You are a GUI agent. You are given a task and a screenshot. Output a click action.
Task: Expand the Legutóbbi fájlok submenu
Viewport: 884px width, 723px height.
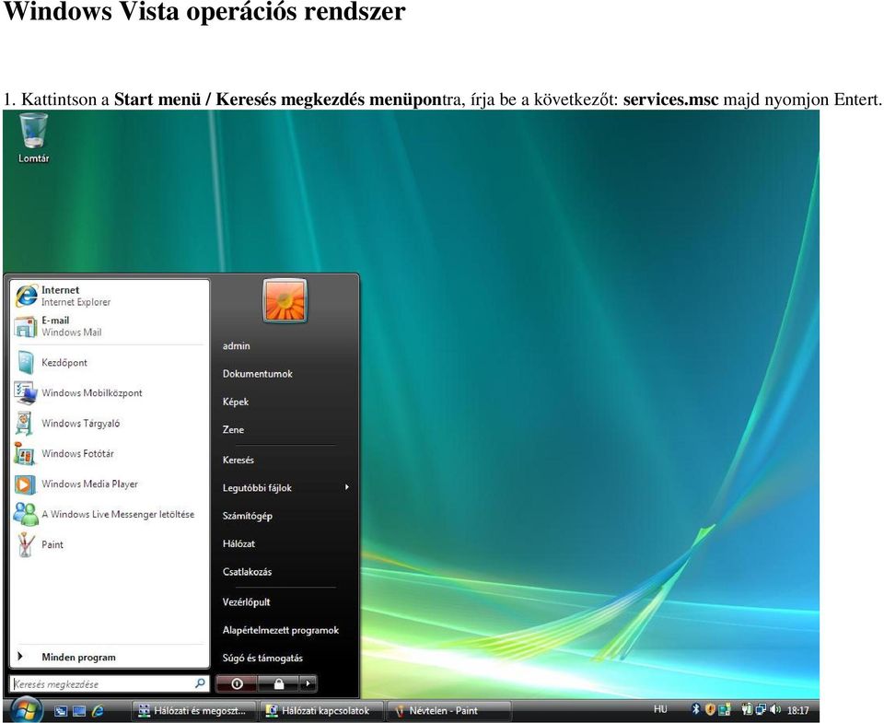pyautogui.click(x=285, y=488)
